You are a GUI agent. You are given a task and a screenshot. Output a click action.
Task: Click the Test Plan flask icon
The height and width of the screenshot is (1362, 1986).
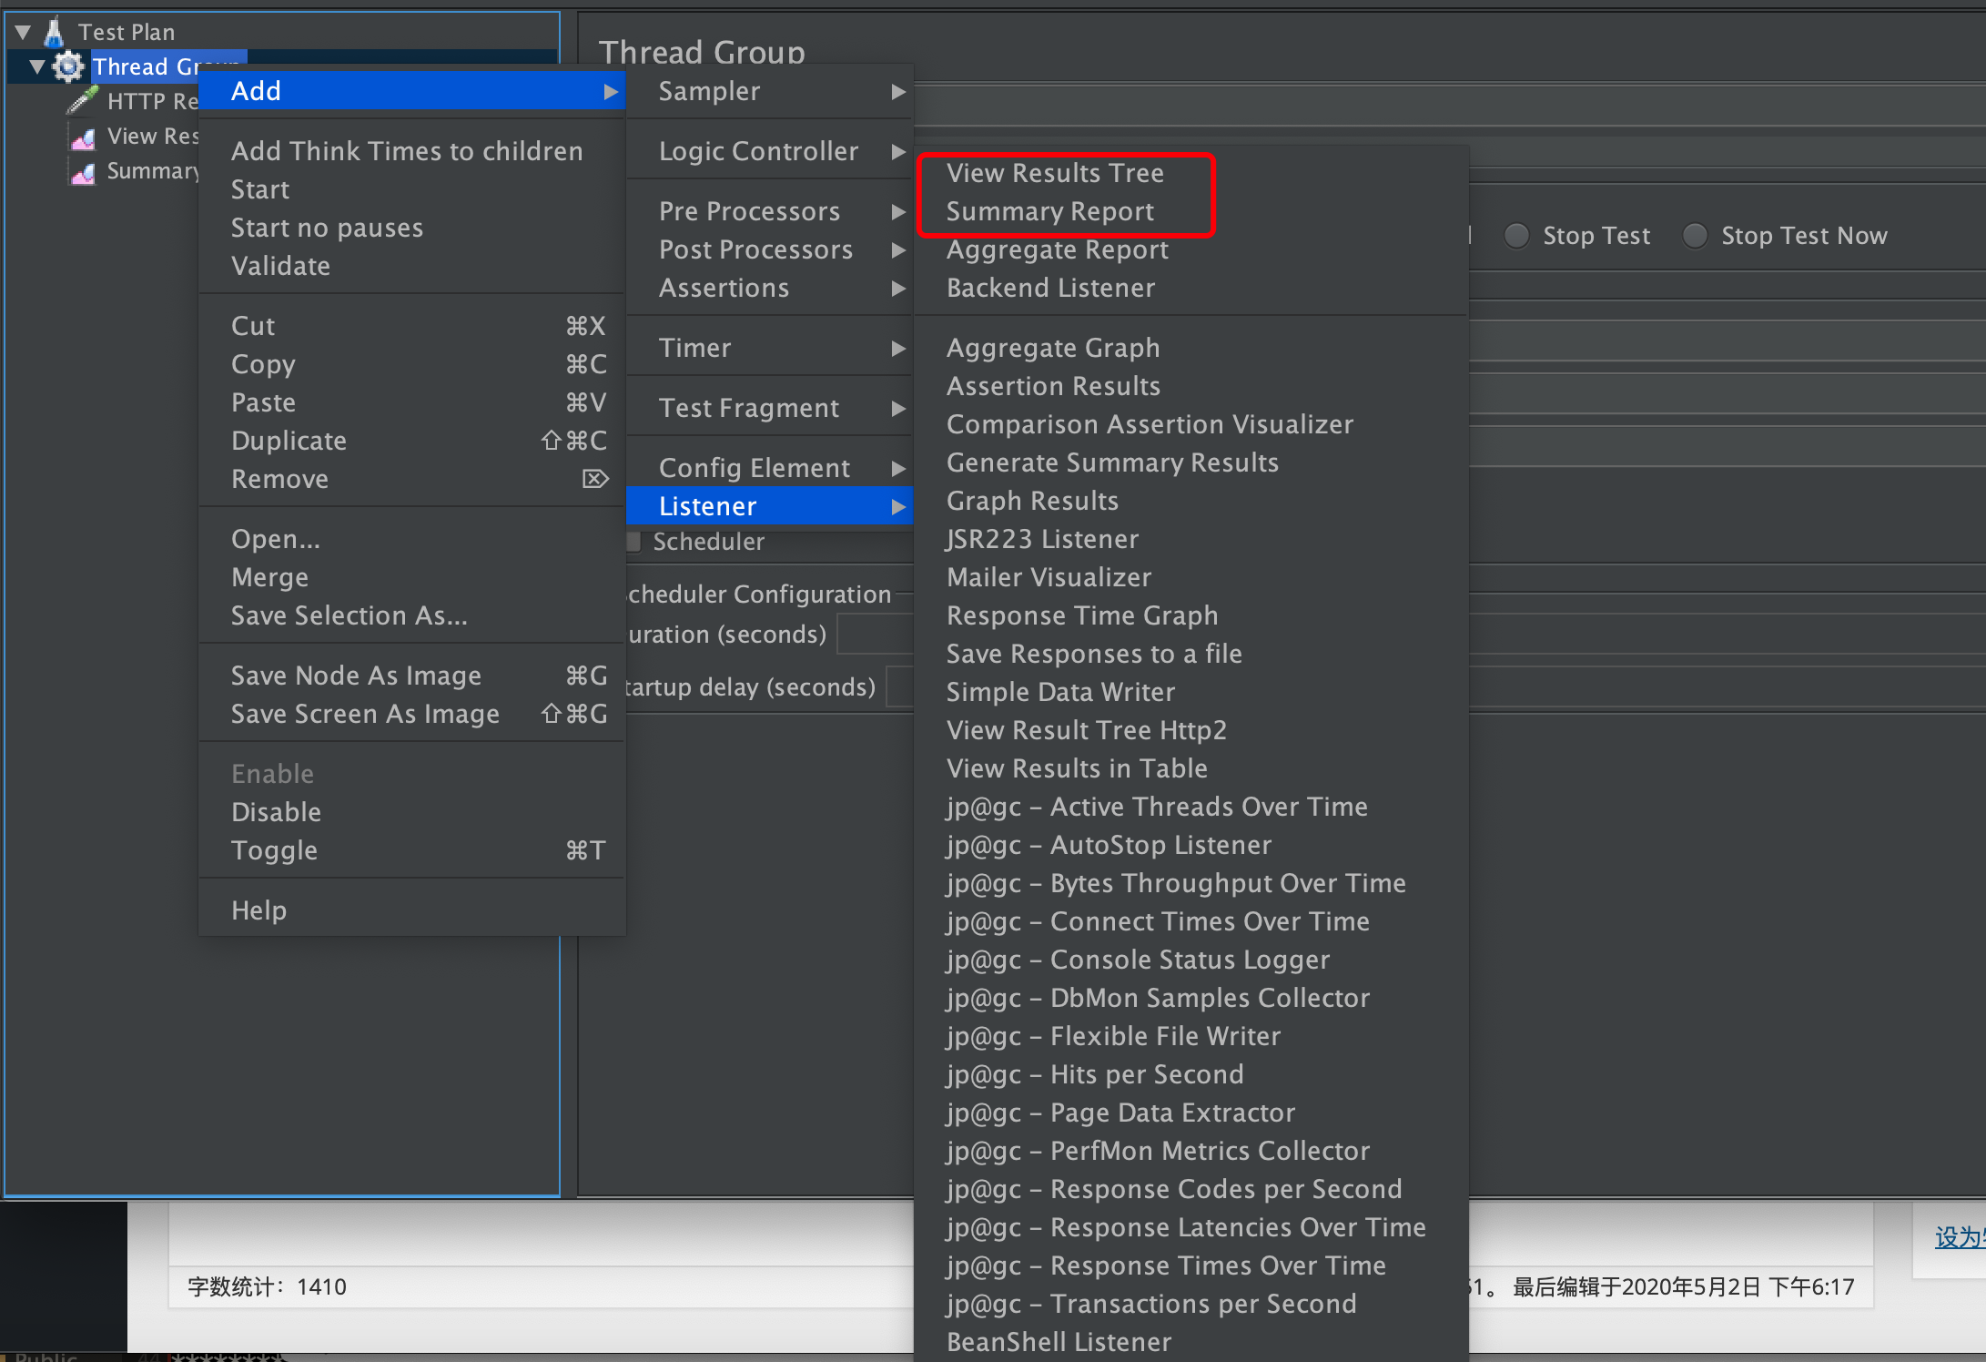(x=54, y=32)
